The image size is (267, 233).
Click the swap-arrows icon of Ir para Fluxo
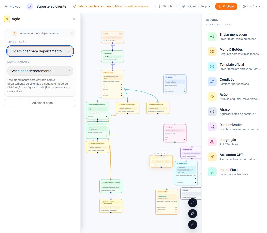pyautogui.click(x=212, y=172)
